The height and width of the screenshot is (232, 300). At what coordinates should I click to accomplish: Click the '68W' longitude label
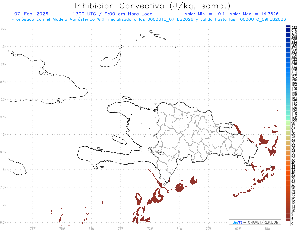pos(267,228)
